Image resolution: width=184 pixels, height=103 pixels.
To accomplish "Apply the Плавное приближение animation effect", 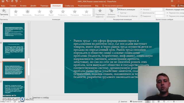I will coord(63,13).
